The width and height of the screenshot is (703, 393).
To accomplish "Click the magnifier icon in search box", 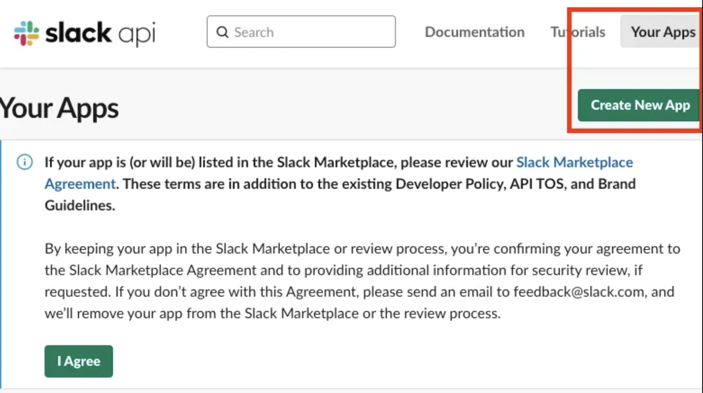I will point(222,32).
